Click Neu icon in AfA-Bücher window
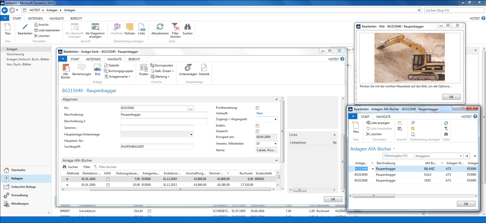This screenshot has height=223, width=486. [x=356, y=125]
